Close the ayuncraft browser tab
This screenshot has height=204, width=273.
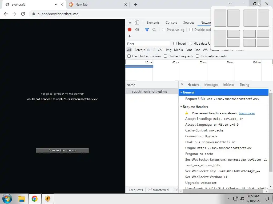tap(62, 5)
